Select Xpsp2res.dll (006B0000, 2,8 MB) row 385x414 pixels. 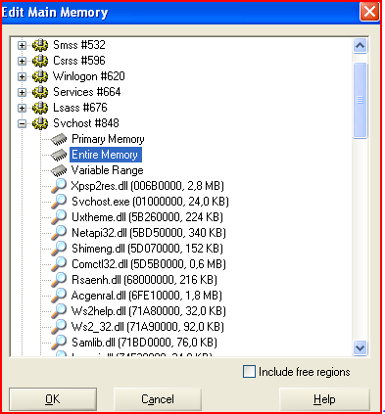[148, 186]
